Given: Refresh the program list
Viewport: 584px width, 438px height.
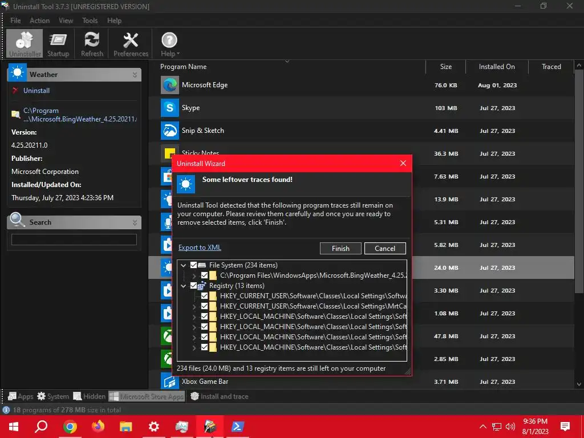Looking at the screenshot, I should coord(92,44).
